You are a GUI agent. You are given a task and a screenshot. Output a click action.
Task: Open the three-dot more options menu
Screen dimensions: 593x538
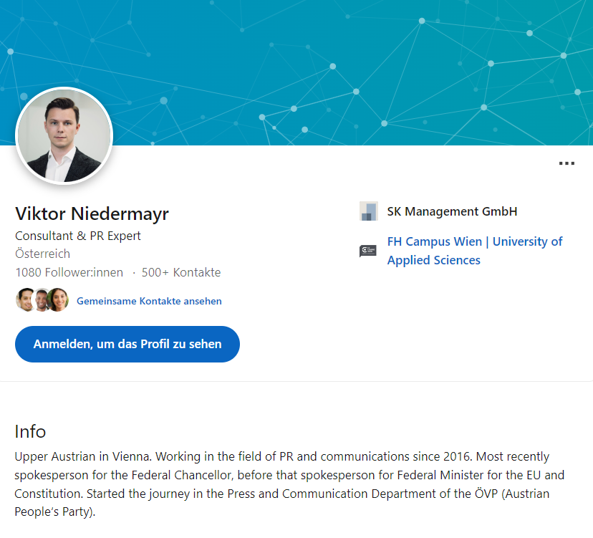567,163
